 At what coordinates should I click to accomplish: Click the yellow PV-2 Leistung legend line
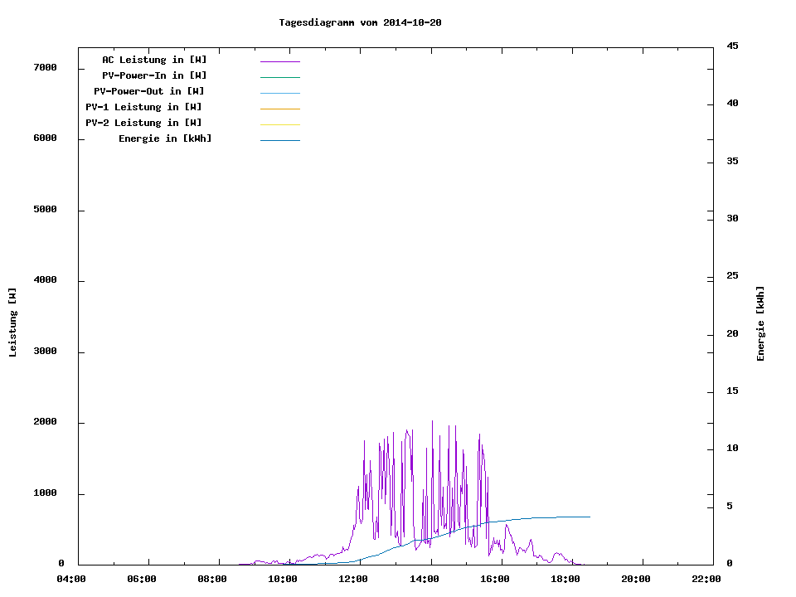279,124
